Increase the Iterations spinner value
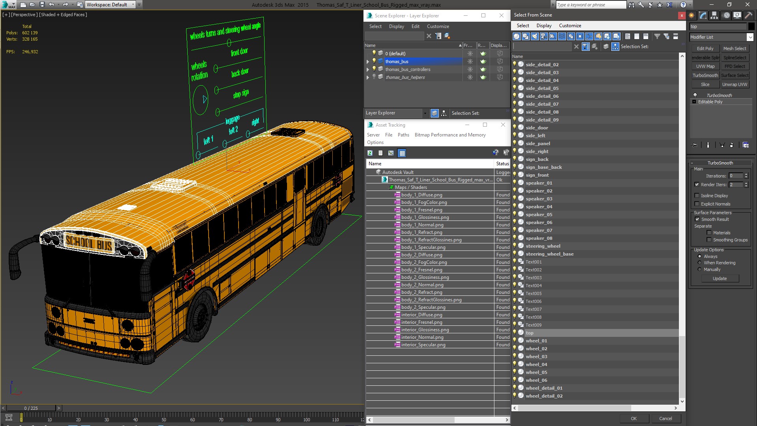 point(746,174)
